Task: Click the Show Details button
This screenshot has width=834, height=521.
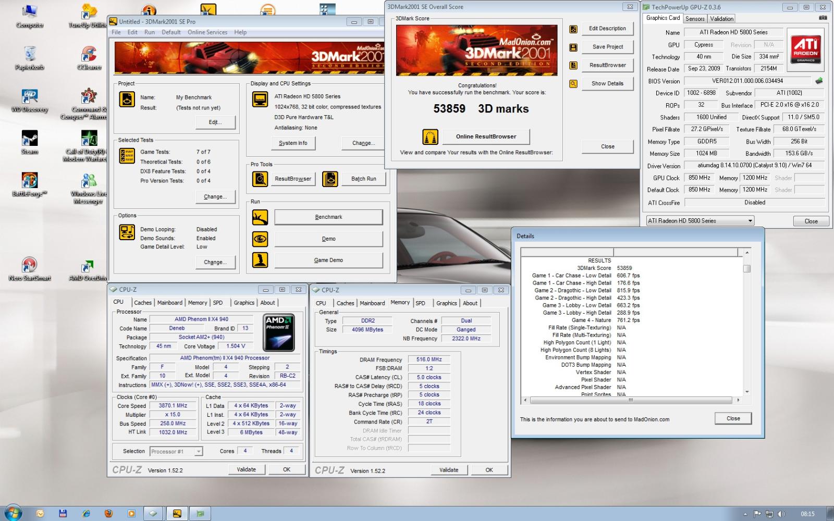Action: (x=607, y=83)
